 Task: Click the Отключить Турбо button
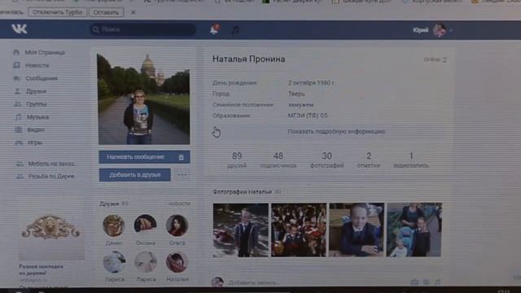click(58, 12)
